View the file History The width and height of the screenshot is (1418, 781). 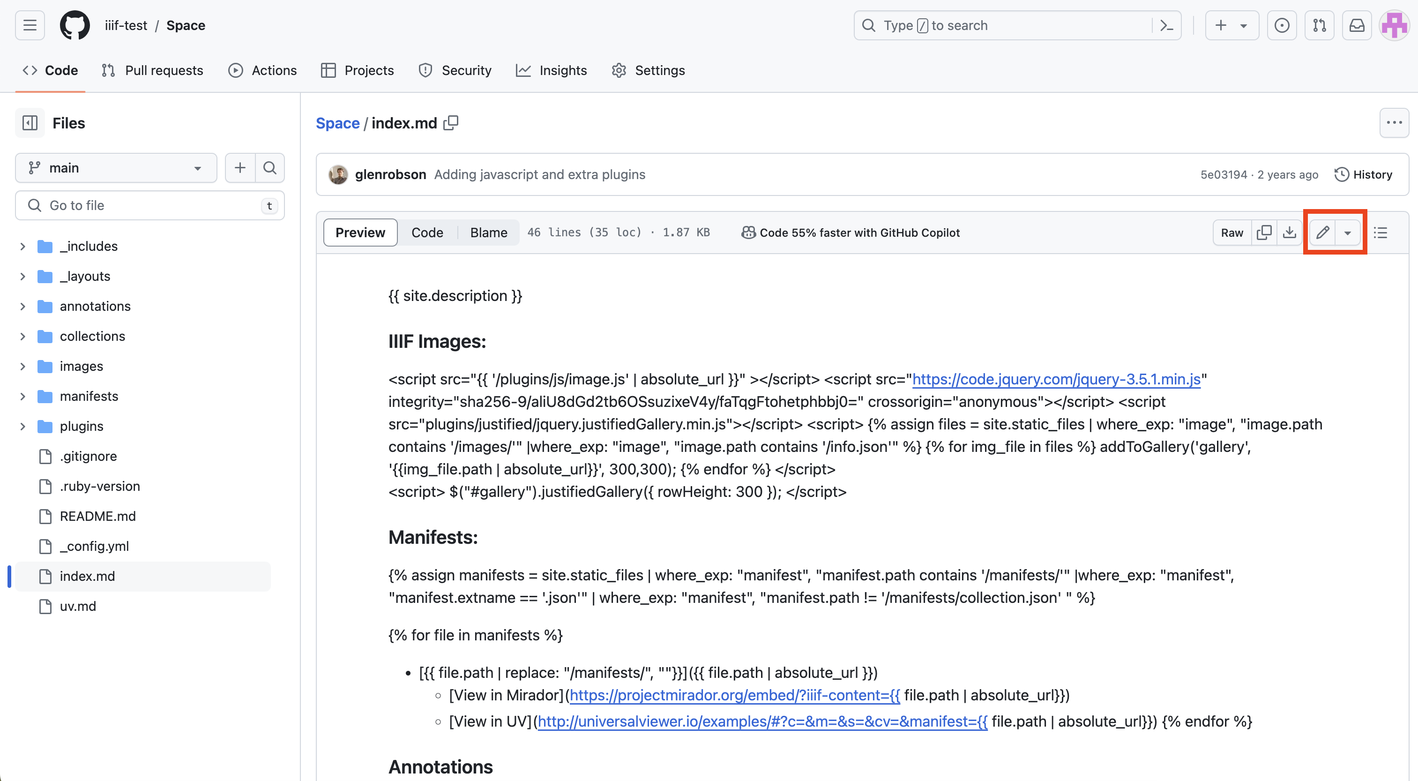(1364, 174)
